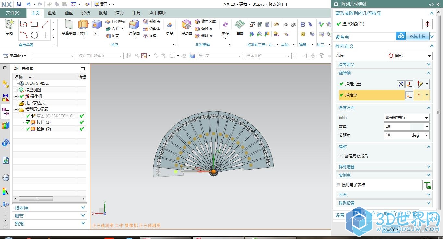Image resolution: width=443 pixels, height=239 pixels.
Task: Click the save icon in title bar
Action: (19, 4)
